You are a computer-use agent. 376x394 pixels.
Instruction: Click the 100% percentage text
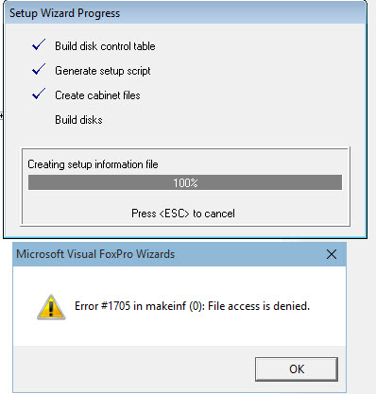coord(185,183)
